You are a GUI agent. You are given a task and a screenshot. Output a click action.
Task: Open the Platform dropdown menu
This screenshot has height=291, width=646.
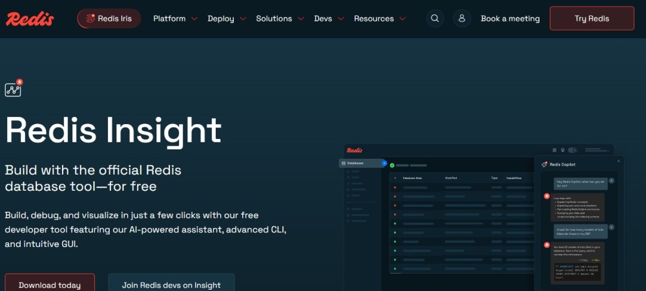[x=175, y=19]
